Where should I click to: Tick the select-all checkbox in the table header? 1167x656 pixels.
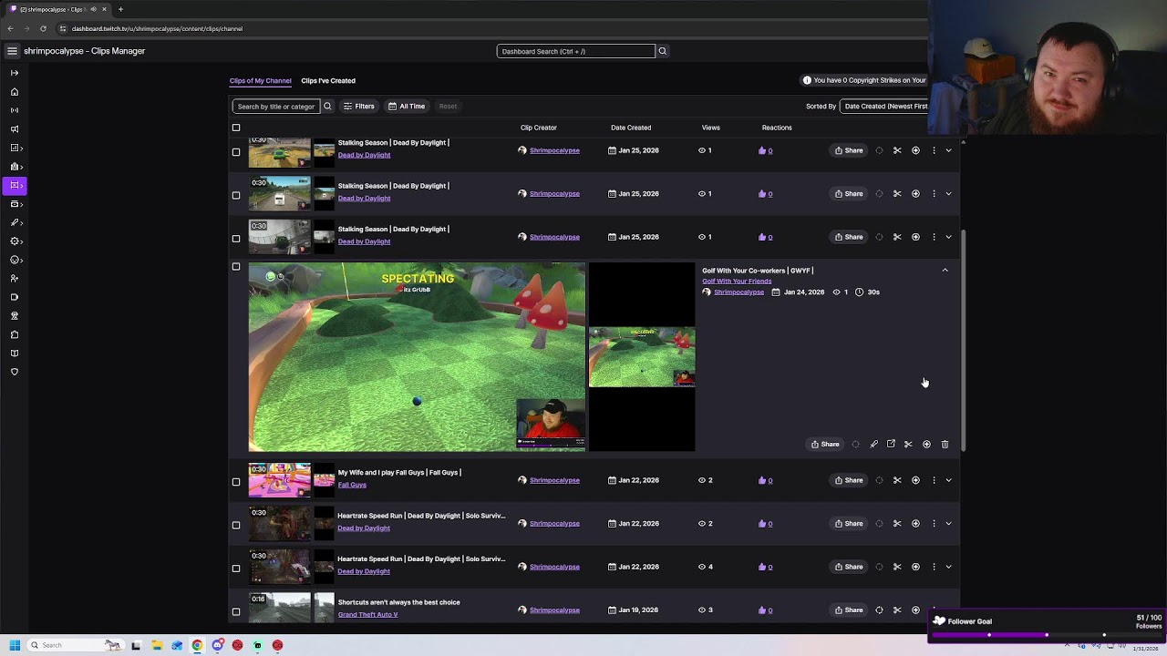(x=236, y=128)
